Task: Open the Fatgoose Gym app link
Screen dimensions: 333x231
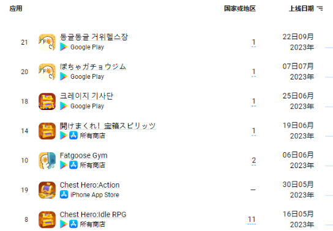Action: (83, 155)
